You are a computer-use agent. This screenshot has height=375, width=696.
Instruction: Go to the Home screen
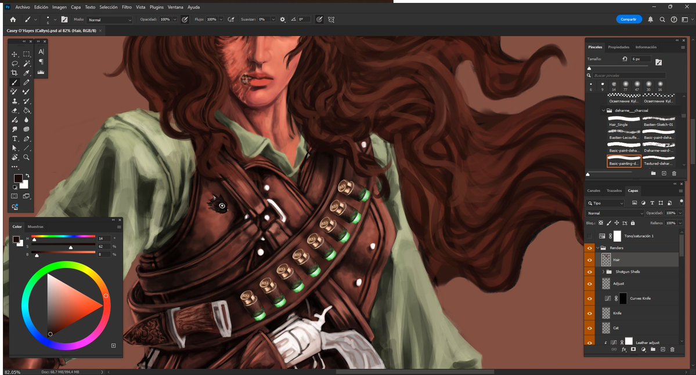13,20
